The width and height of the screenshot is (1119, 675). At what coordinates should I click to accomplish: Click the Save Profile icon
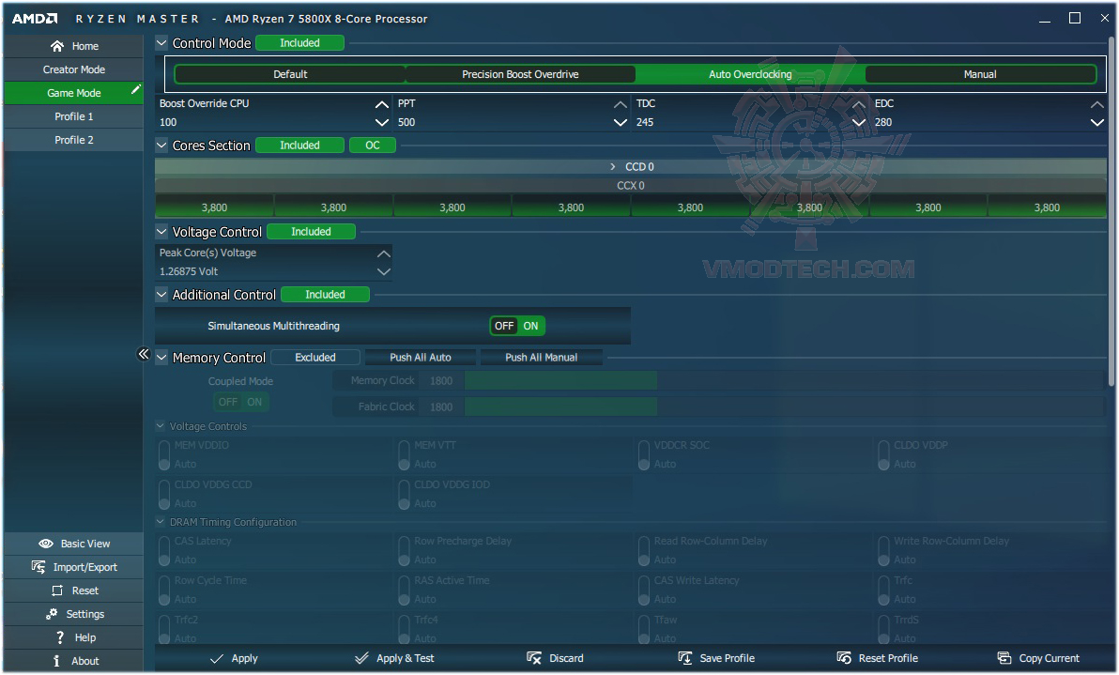[x=685, y=658]
